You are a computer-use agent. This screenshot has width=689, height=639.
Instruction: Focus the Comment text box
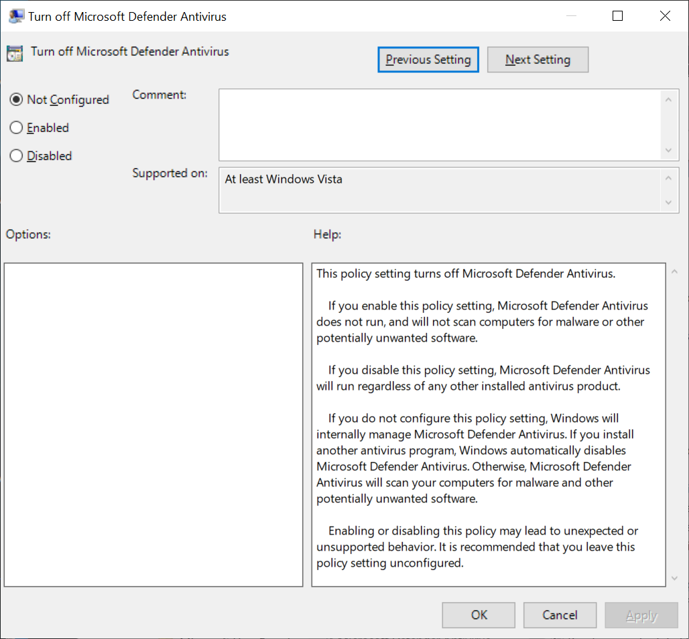[x=439, y=125]
